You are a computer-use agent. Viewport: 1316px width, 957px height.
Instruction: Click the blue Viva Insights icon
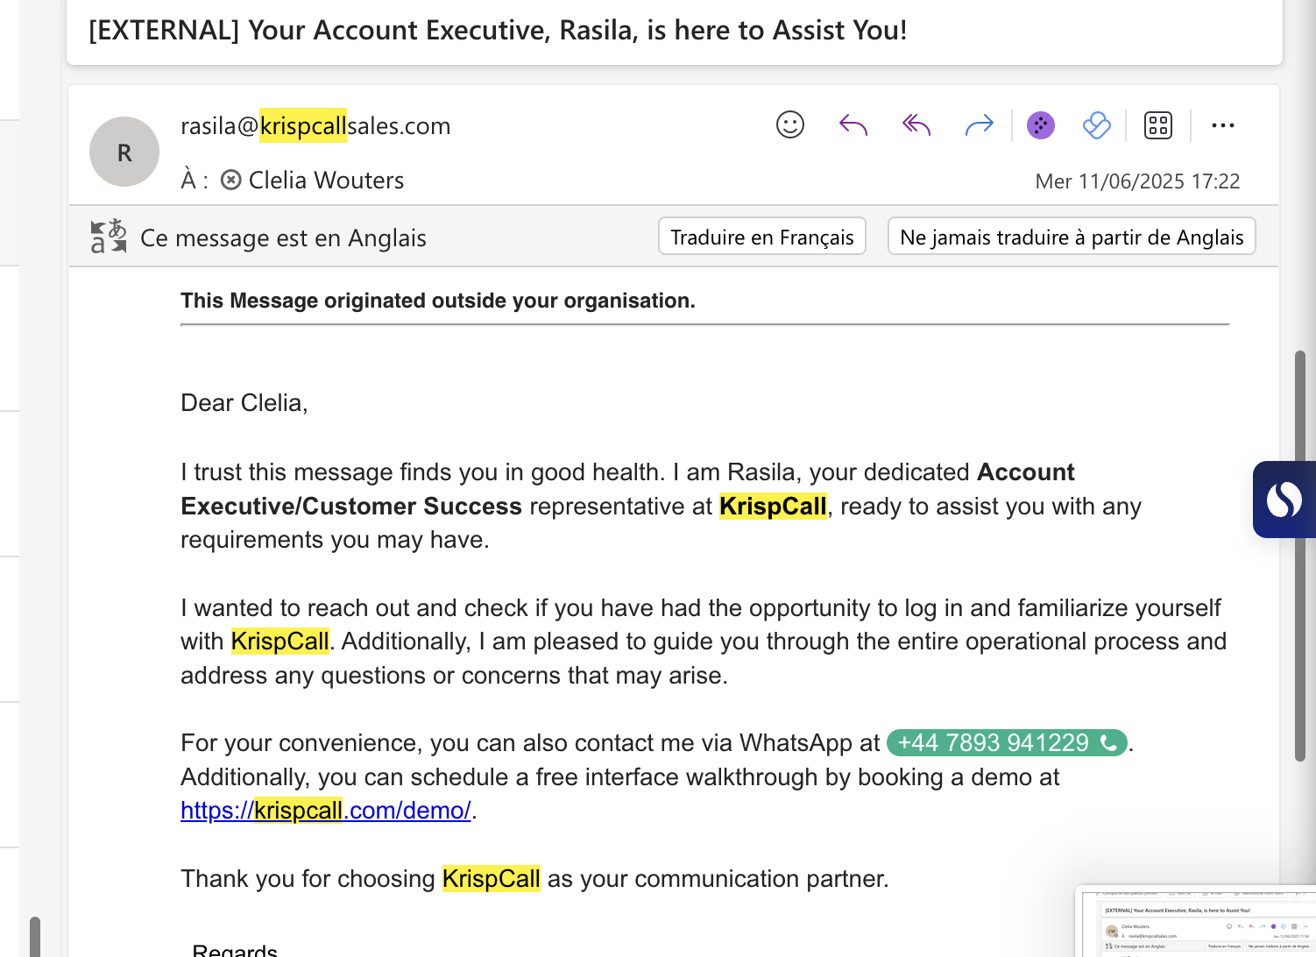(1097, 125)
